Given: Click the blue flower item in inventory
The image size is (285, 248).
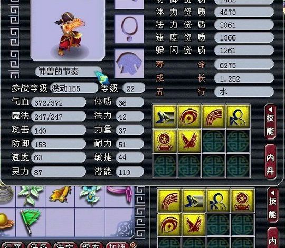Looking at the screenshot, I should click(90, 195).
